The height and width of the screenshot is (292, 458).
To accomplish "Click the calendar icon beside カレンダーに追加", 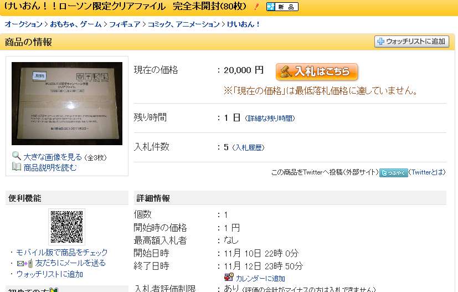I will 229,277.
